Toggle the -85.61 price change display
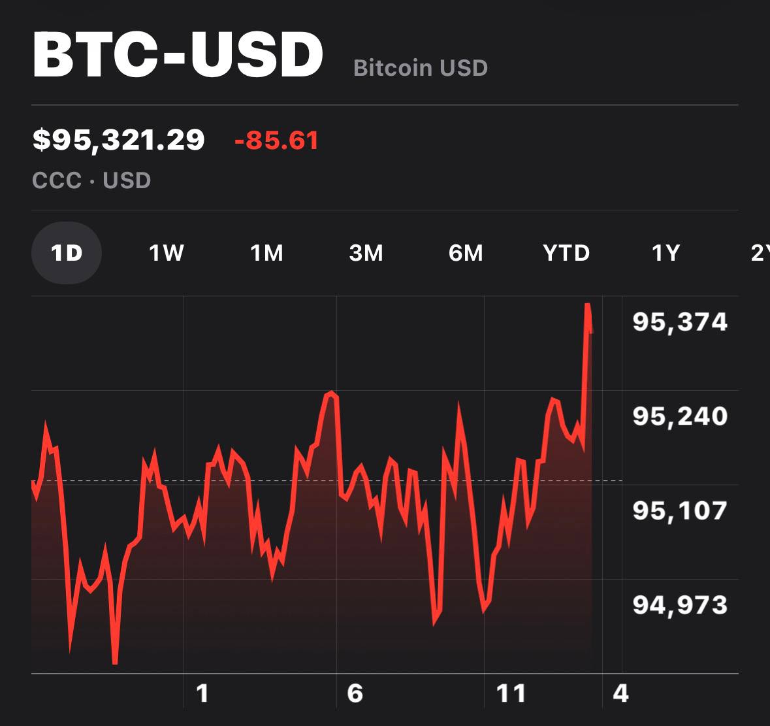770x726 pixels. click(x=276, y=140)
